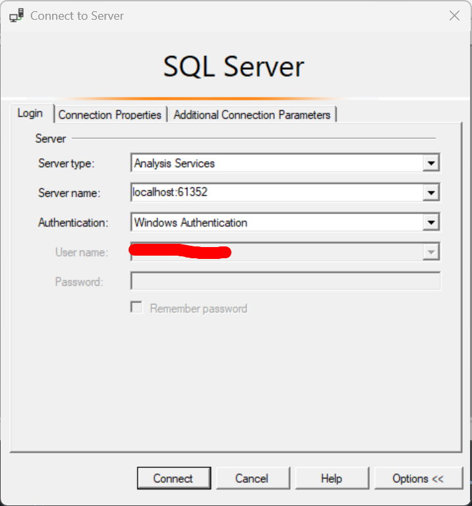The height and width of the screenshot is (506, 472).
Task: Cancel the server connection dialog
Action: (x=252, y=478)
